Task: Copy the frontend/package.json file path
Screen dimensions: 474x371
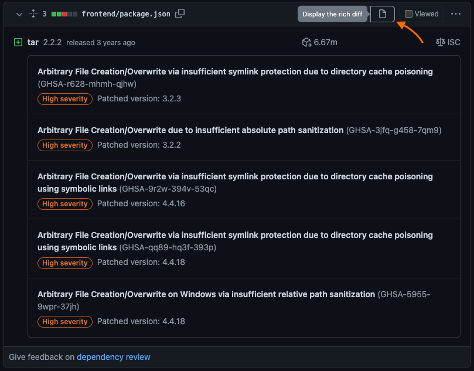Action: tap(180, 13)
